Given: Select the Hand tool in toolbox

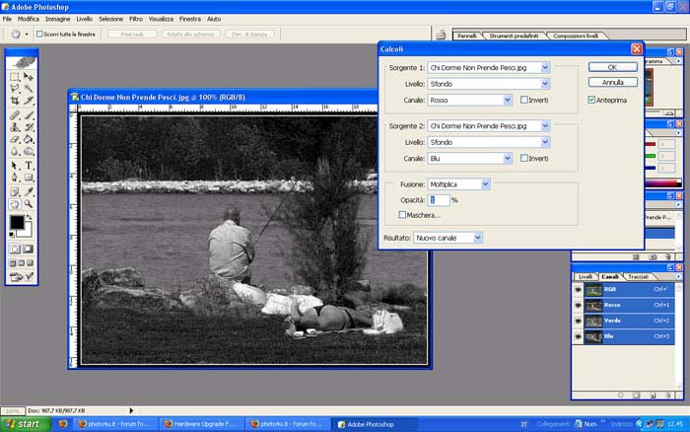Looking at the screenshot, I should pyautogui.click(x=15, y=203).
